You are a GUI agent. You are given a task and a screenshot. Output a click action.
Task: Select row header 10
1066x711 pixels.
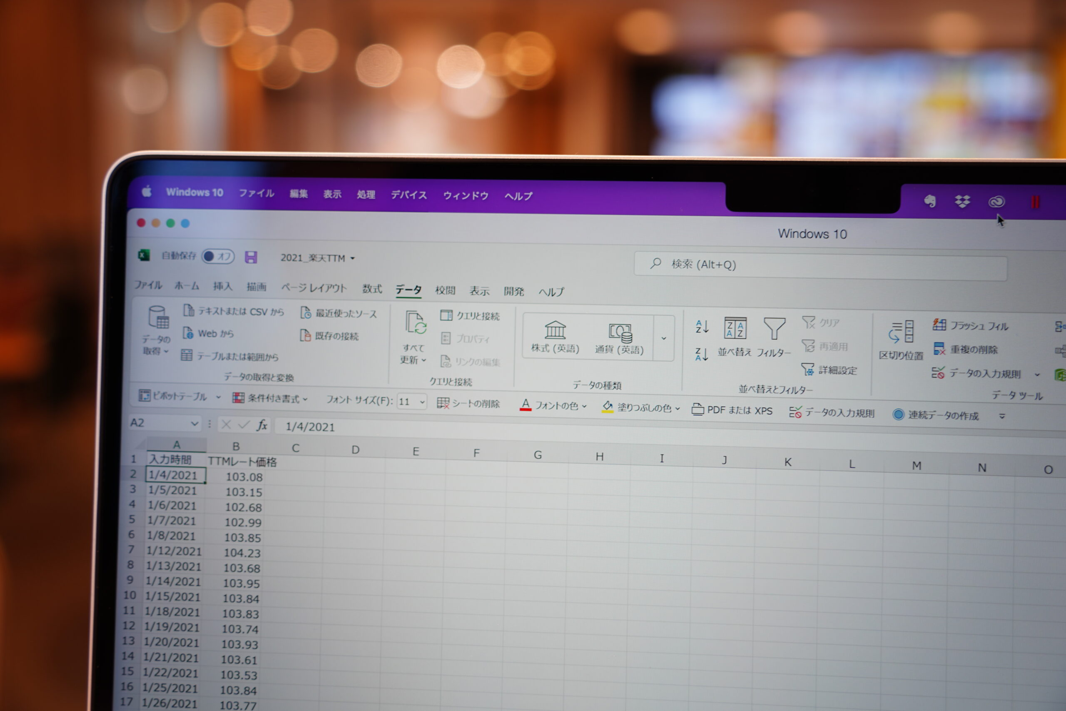[x=130, y=595]
